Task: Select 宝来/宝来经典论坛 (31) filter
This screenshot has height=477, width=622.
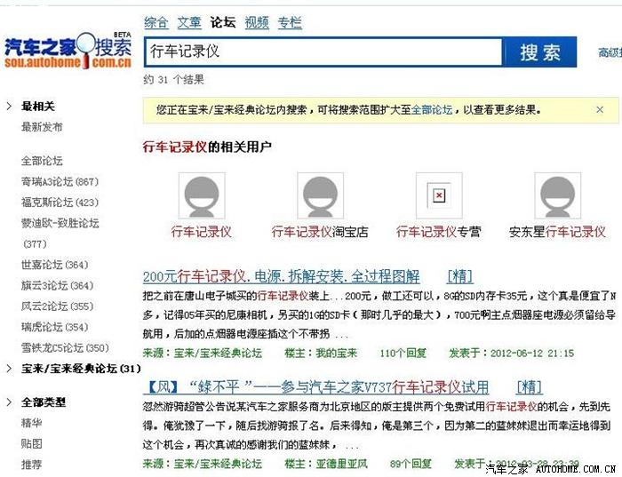Action: click(81, 369)
